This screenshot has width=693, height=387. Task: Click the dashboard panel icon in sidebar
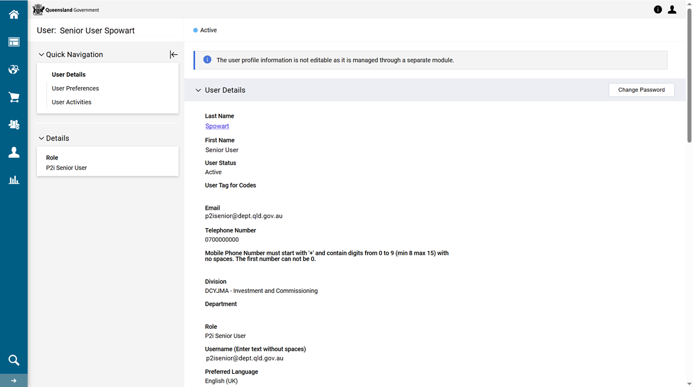(x=14, y=42)
